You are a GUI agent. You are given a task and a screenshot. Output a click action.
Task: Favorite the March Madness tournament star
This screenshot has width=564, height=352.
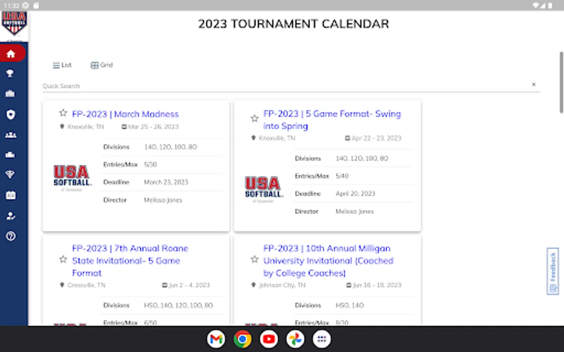[x=63, y=113]
